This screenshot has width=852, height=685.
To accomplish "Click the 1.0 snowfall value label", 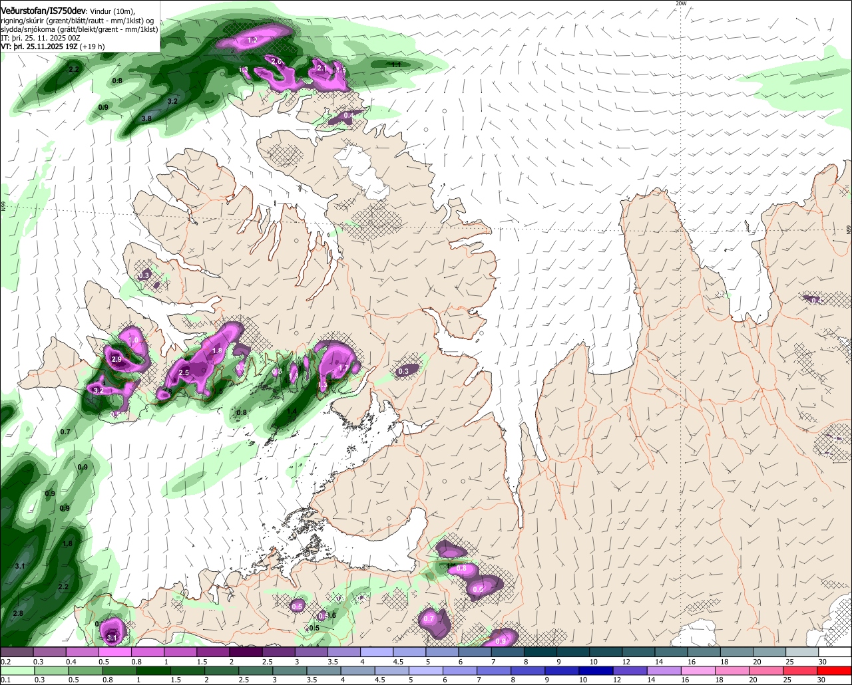I will coord(133,340).
